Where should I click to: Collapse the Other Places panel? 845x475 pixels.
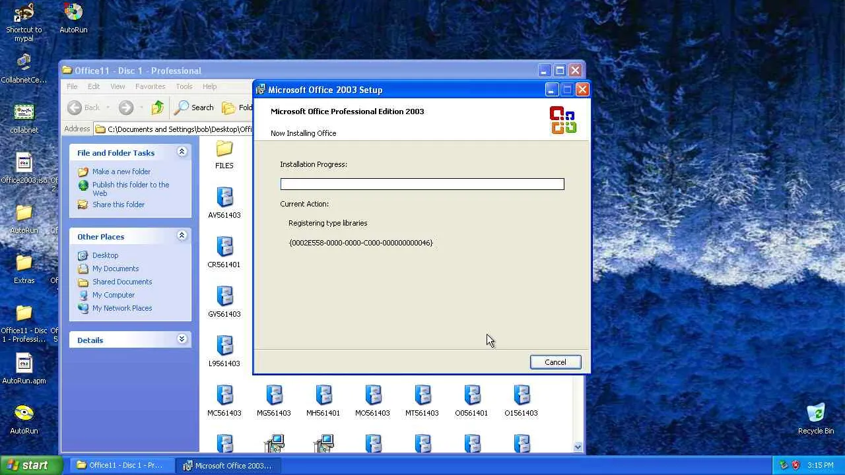click(182, 236)
